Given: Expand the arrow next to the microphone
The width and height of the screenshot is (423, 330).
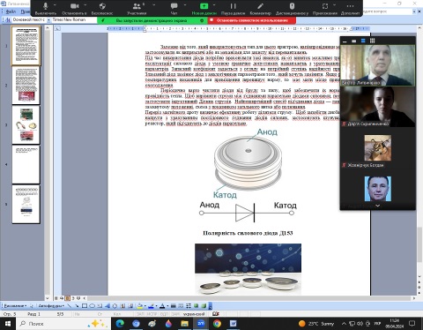Looking at the screenshot, I should click(55, 5).
